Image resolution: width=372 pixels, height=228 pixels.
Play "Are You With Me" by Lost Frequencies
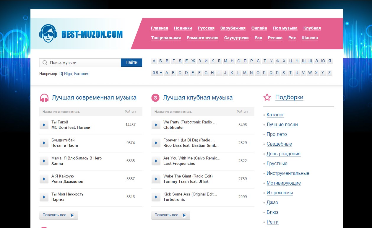pyautogui.click(x=156, y=161)
